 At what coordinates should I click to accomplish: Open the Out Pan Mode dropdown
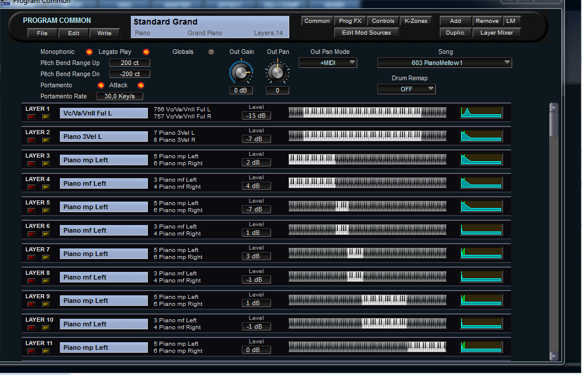[328, 62]
